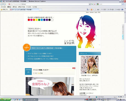Click the red color swatch

[x=29, y=20]
